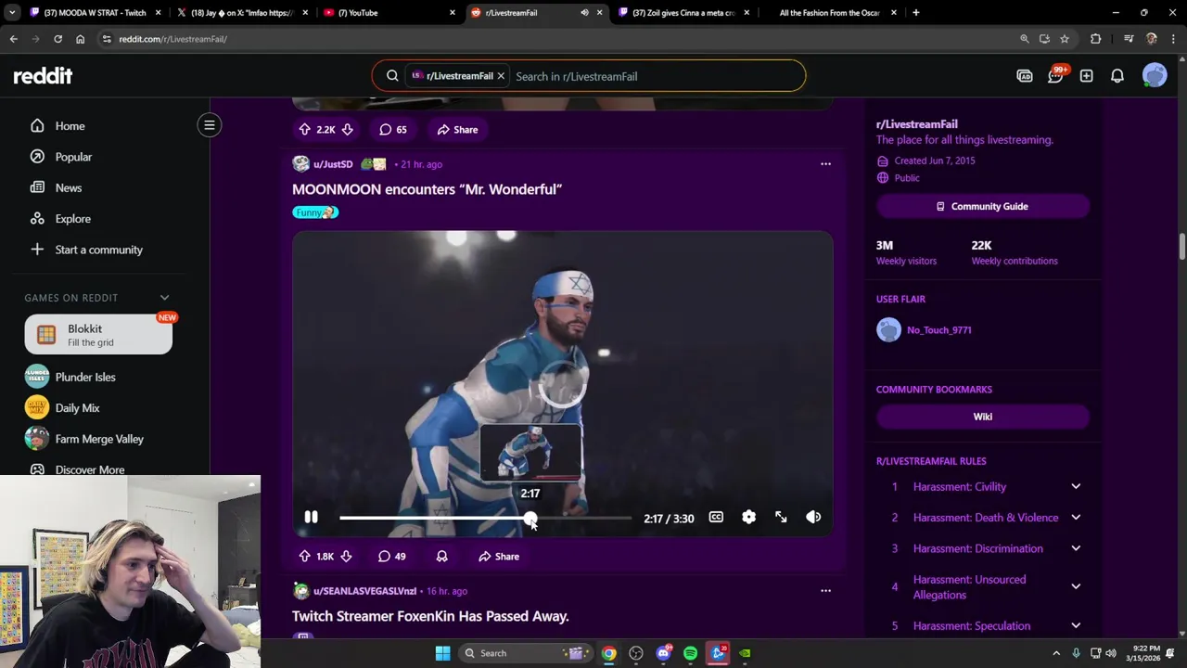1187x668 pixels.
Task: Reload the page in browser toolbar
Action: [57, 39]
